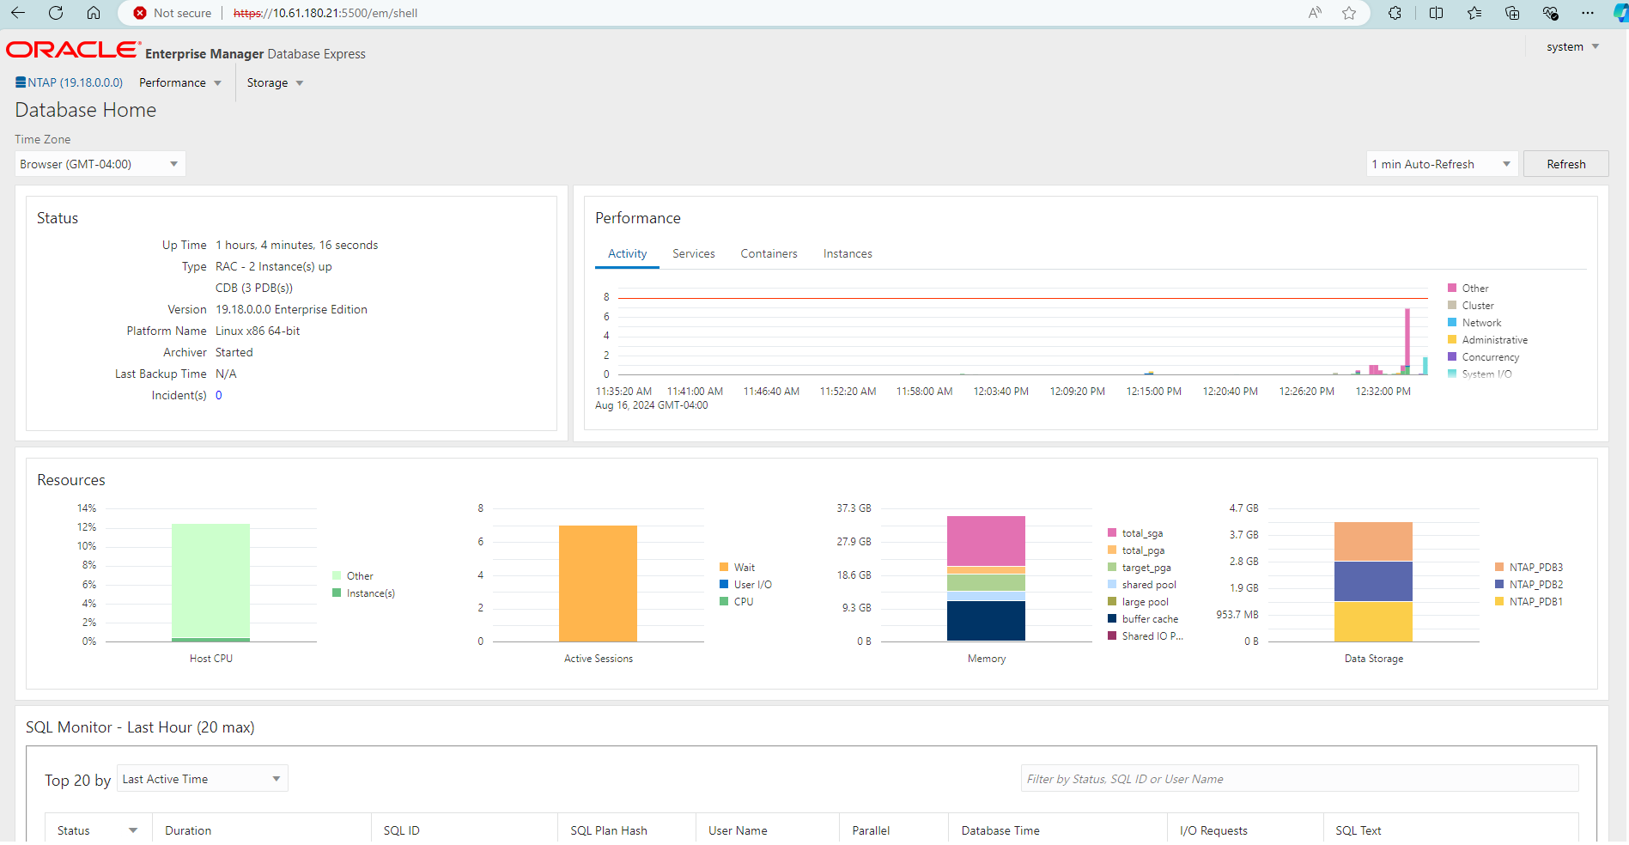
Task: Open browser extensions puzzle icon
Action: (1395, 13)
